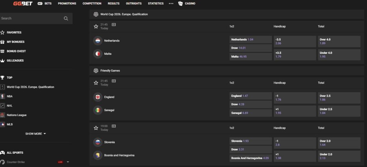Click the MLB logo icon in sidebar
This screenshot has height=167, width=367.
coord(3,124)
